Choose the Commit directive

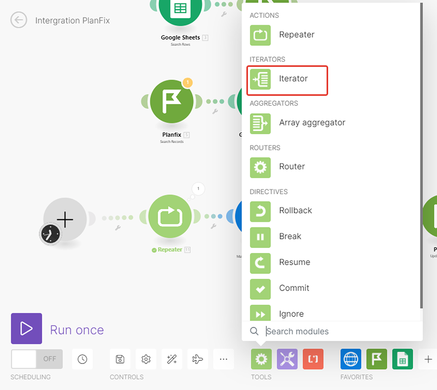click(x=280, y=289)
